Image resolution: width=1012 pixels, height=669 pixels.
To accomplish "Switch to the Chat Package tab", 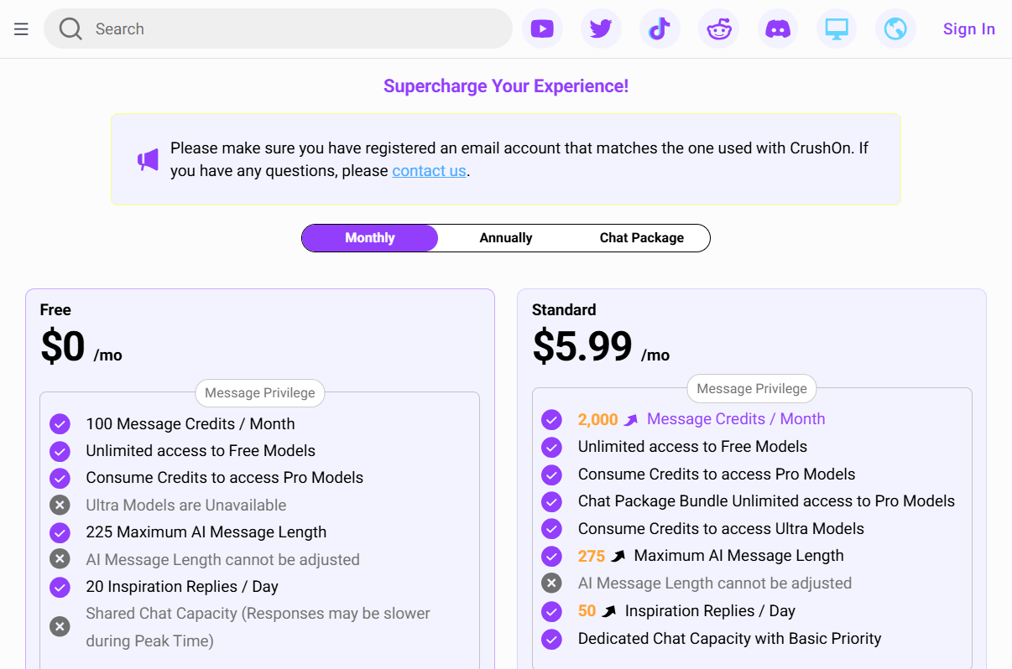I will point(642,238).
